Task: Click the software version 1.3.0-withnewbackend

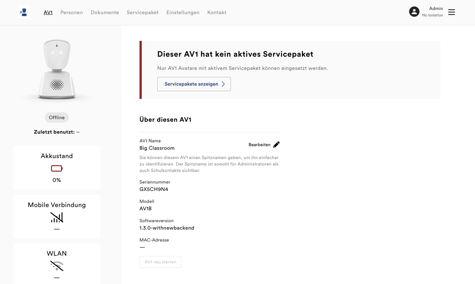Action: pos(167,228)
